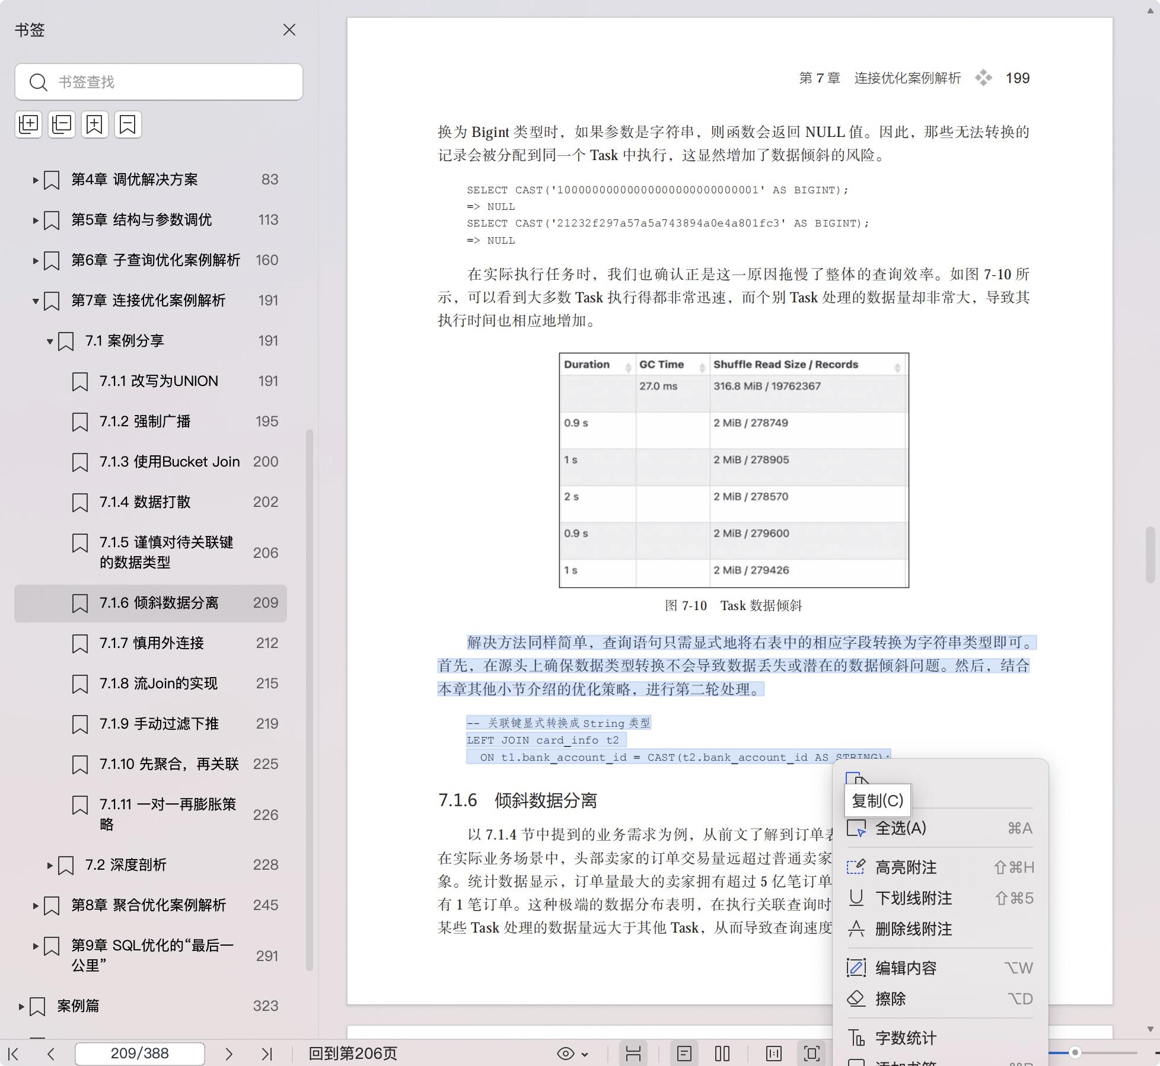This screenshot has width=1160, height=1066.
Task: Collapse the 第7章 连接优化案例解析 bookmark
Action: (36, 301)
